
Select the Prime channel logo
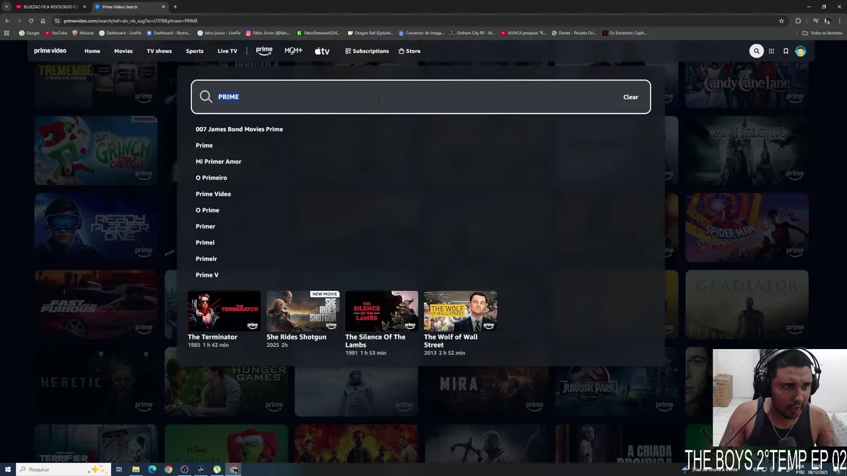[264, 51]
